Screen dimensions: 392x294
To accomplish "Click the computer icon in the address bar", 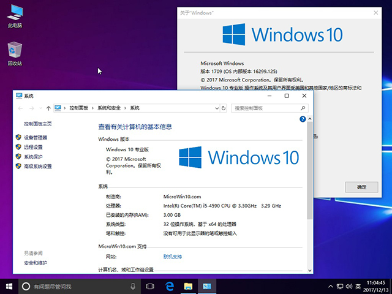I will tap(58, 108).
